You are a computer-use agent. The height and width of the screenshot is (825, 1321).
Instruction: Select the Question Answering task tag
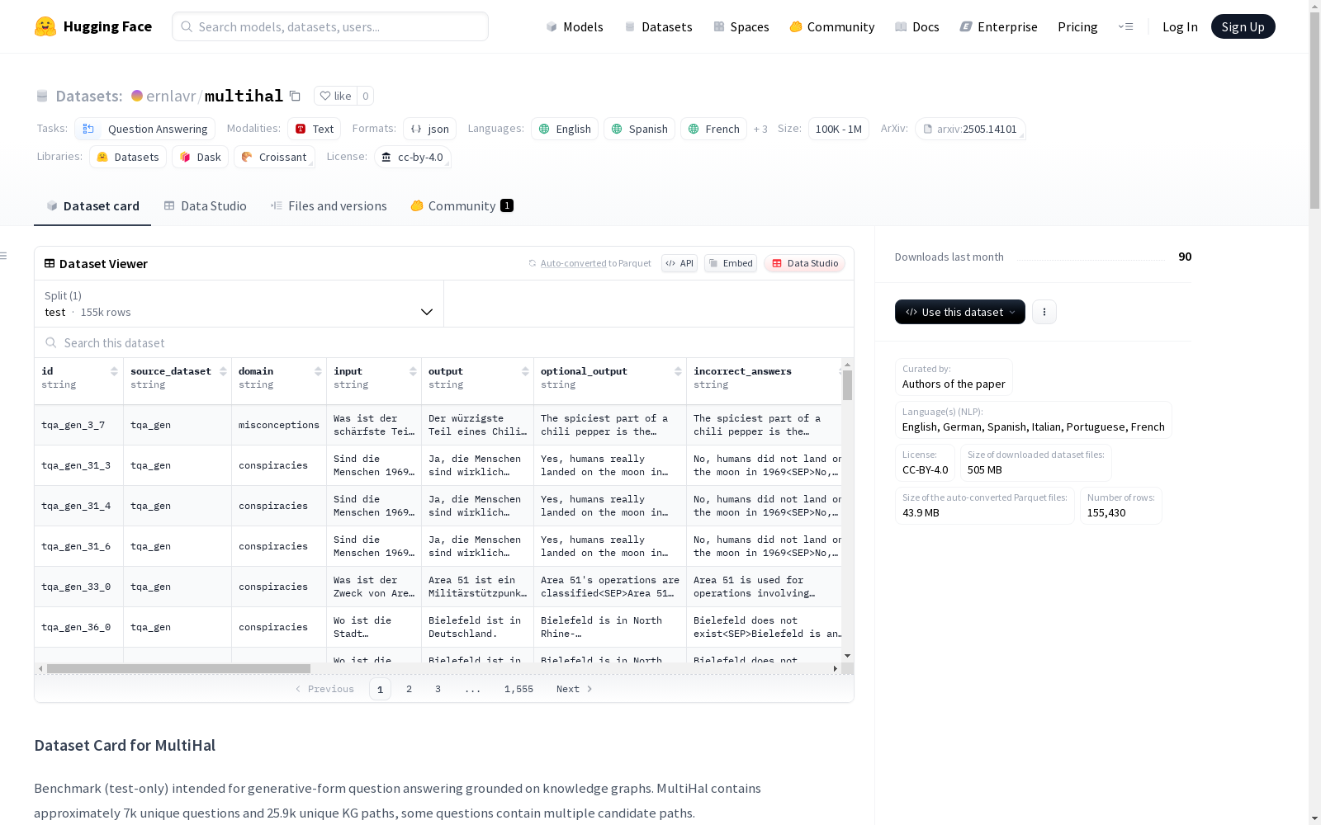tap(145, 129)
